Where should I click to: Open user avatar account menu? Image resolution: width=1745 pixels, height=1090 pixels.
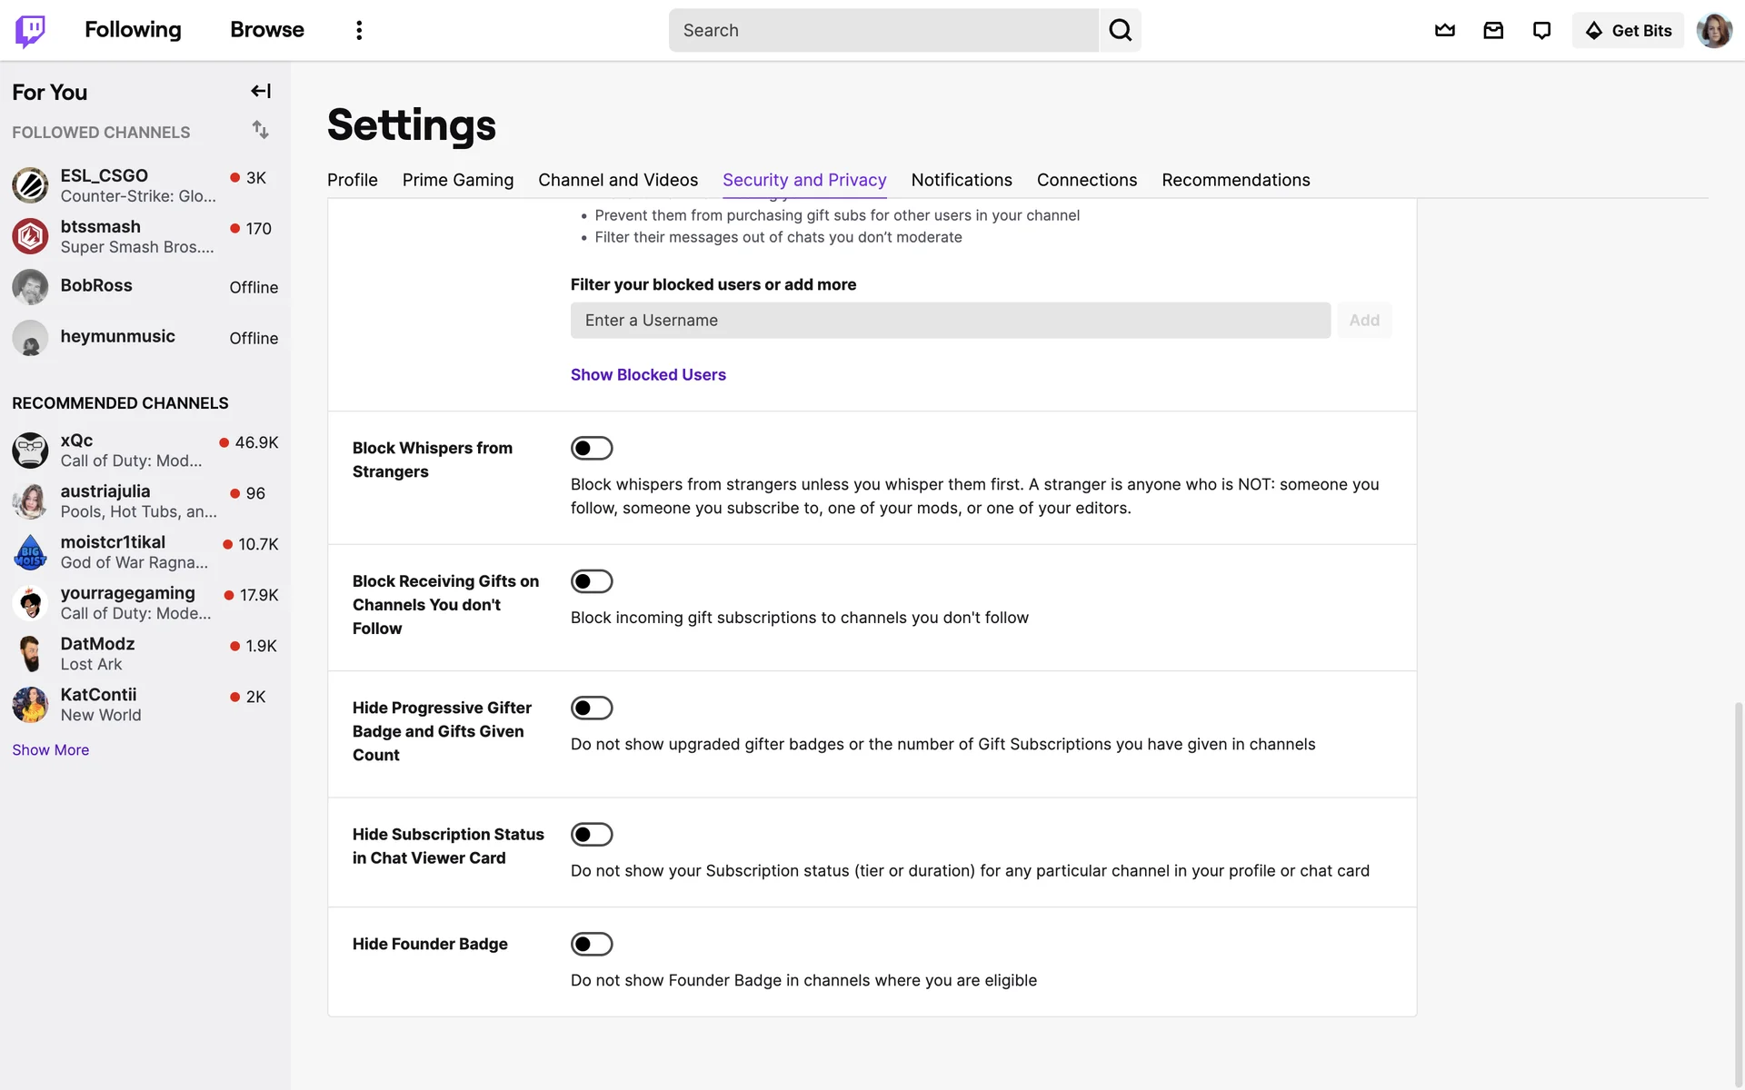point(1714,30)
